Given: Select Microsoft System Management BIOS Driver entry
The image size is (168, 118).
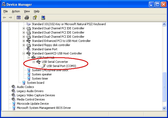Looking at the screenshot, I should pyautogui.click(x=44, y=108).
